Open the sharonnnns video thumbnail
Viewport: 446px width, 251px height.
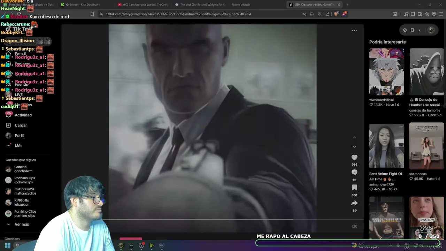tap(426, 146)
